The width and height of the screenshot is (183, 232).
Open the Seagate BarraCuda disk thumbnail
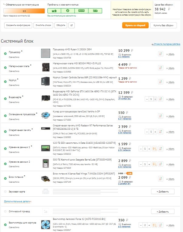click(46, 163)
